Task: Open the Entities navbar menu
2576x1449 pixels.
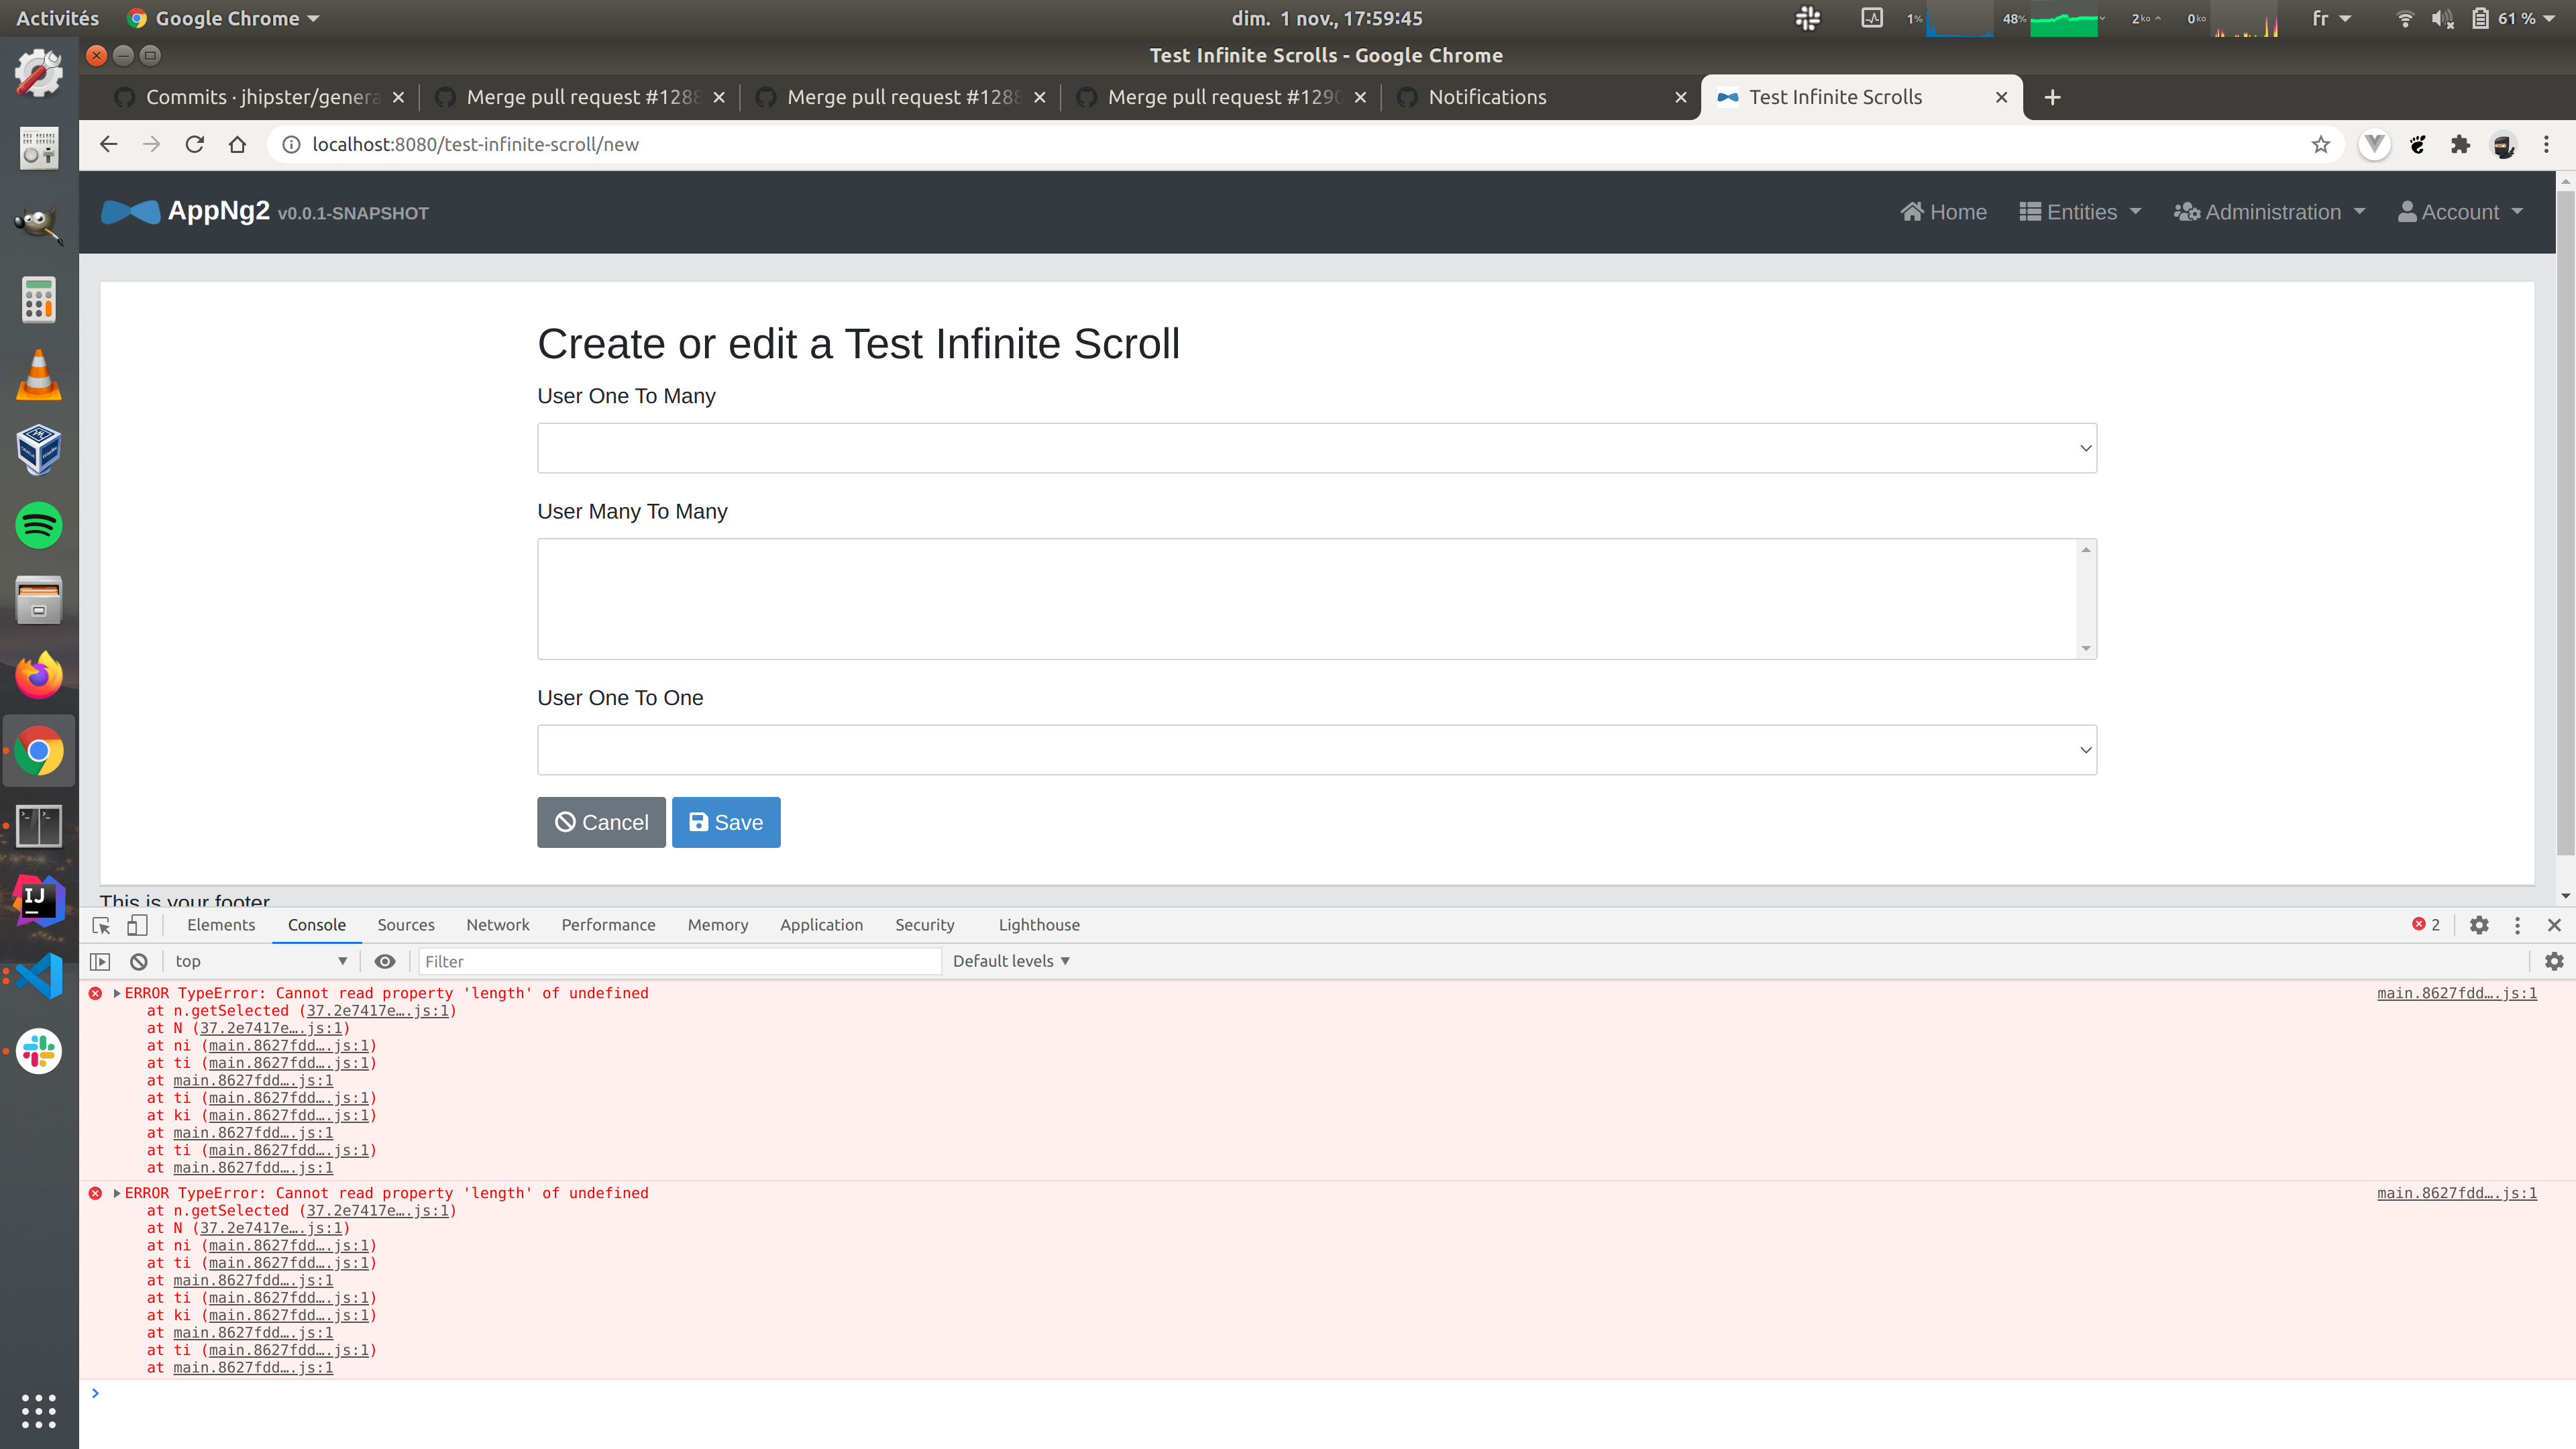Action: coord(2080,212)
